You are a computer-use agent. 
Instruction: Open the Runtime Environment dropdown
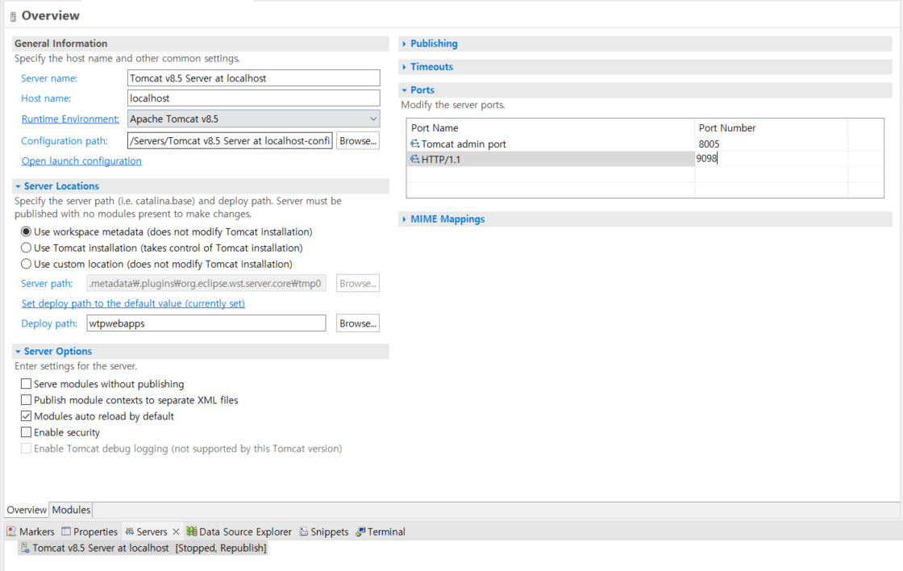click(x=253, y=119)
